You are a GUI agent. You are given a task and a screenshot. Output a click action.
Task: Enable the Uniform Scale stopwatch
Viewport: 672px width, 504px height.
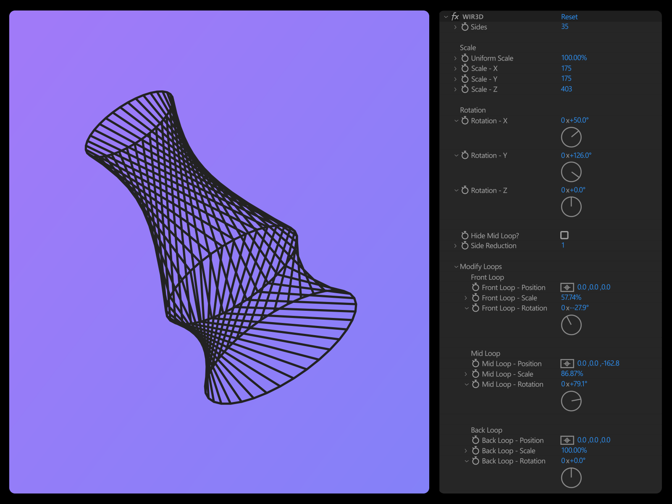pyautogui.click(x=465, y=58)
